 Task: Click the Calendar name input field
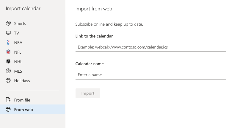click(151, 75)
